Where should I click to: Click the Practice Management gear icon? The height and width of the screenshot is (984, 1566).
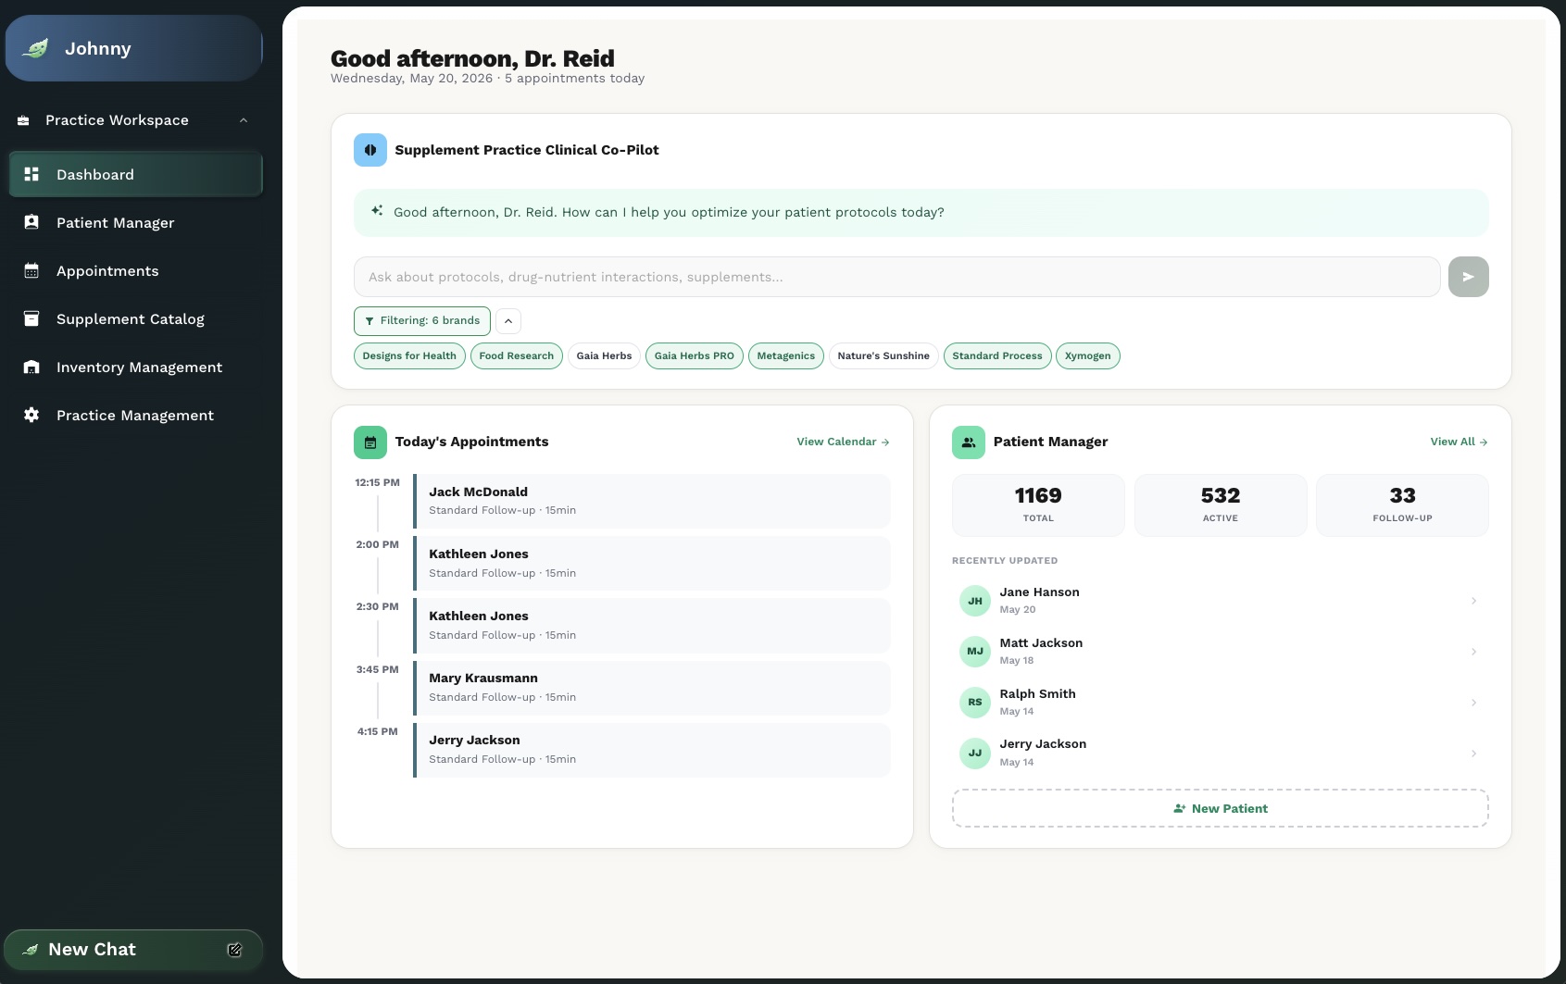(31, 415)
